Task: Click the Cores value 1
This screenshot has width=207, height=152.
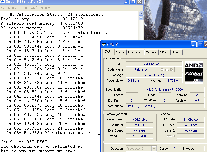Action: coord(174,149)
